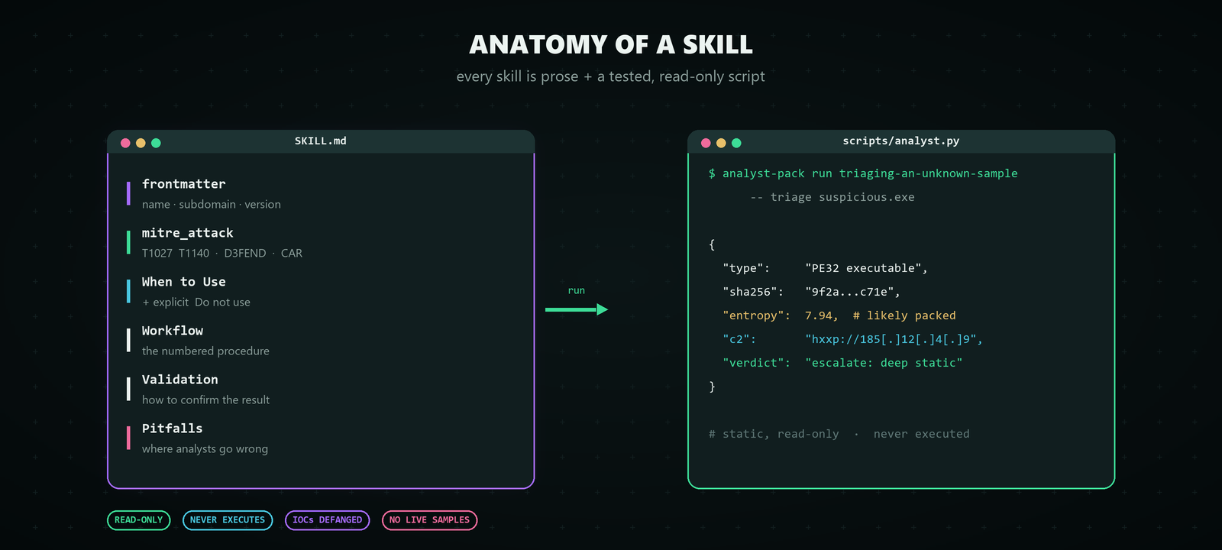The height and width of the screenshot is (550, 1222).
Task: Click '# static, read-only' comment
Action: click(x=774, y=435)
